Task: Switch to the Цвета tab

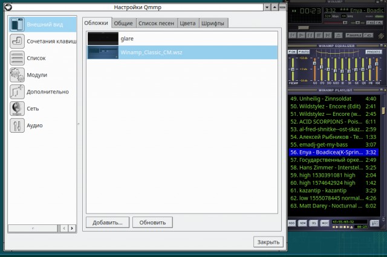Action: [x=187, y=24]
